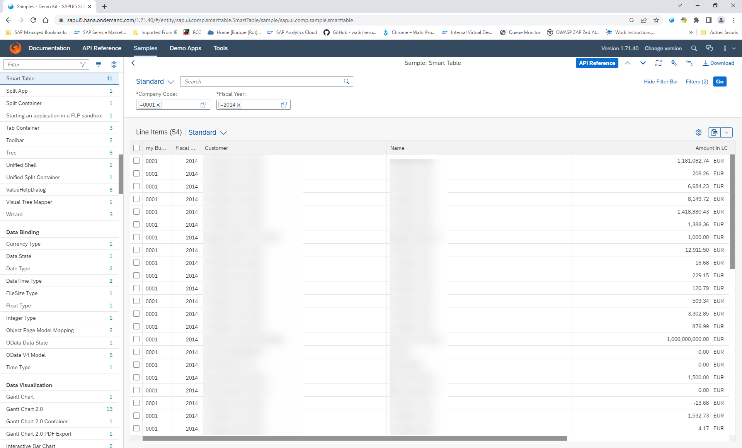
Task: Toggle full screen for the sample
Action: pyautogui.click(x=659, y=63)
